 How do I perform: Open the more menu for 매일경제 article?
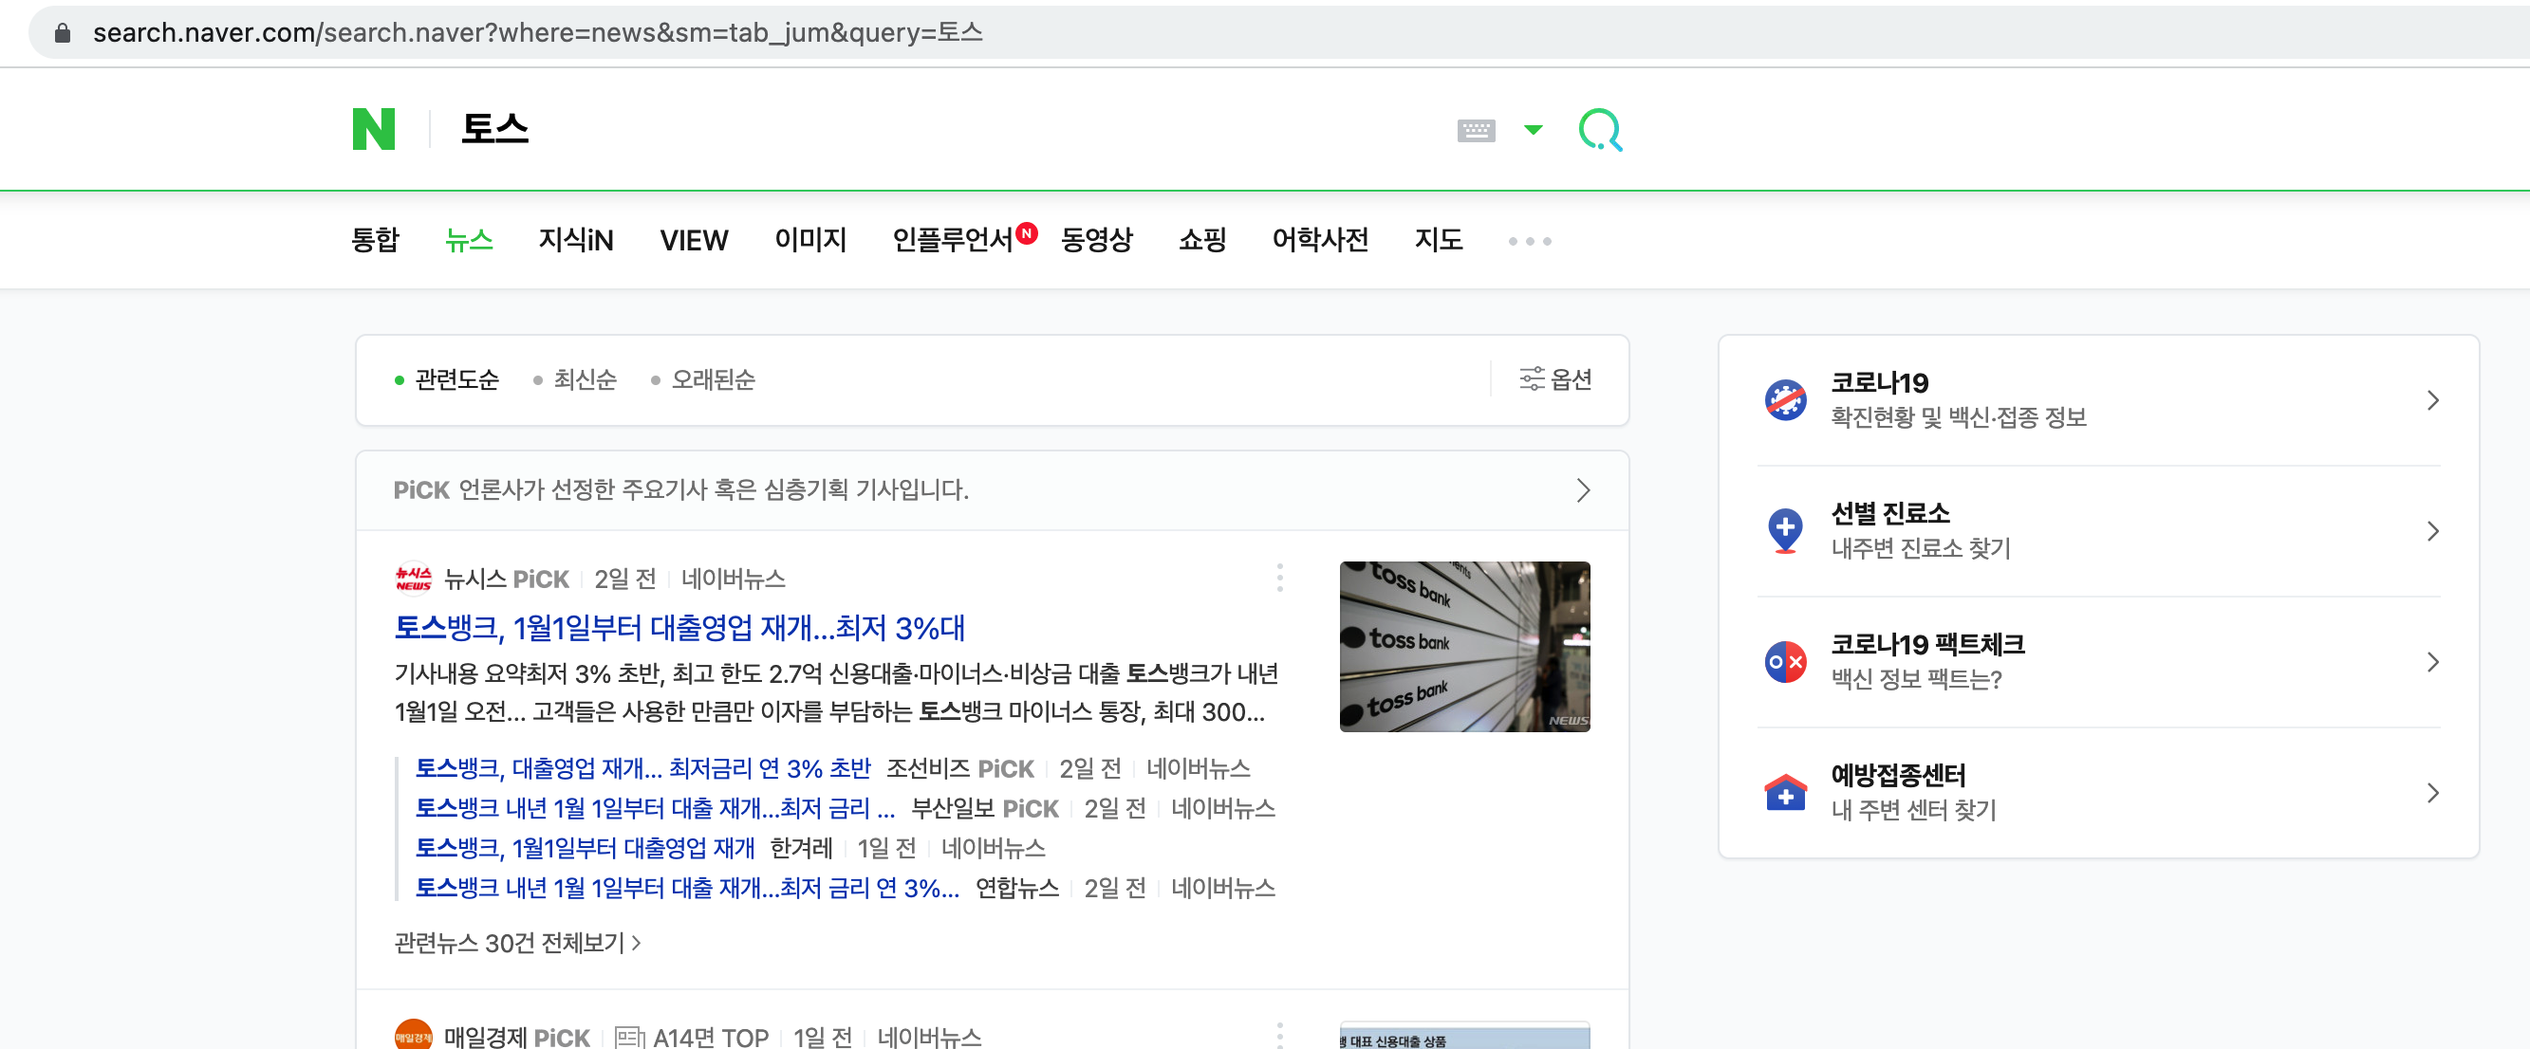[x=1278, y=1036]
